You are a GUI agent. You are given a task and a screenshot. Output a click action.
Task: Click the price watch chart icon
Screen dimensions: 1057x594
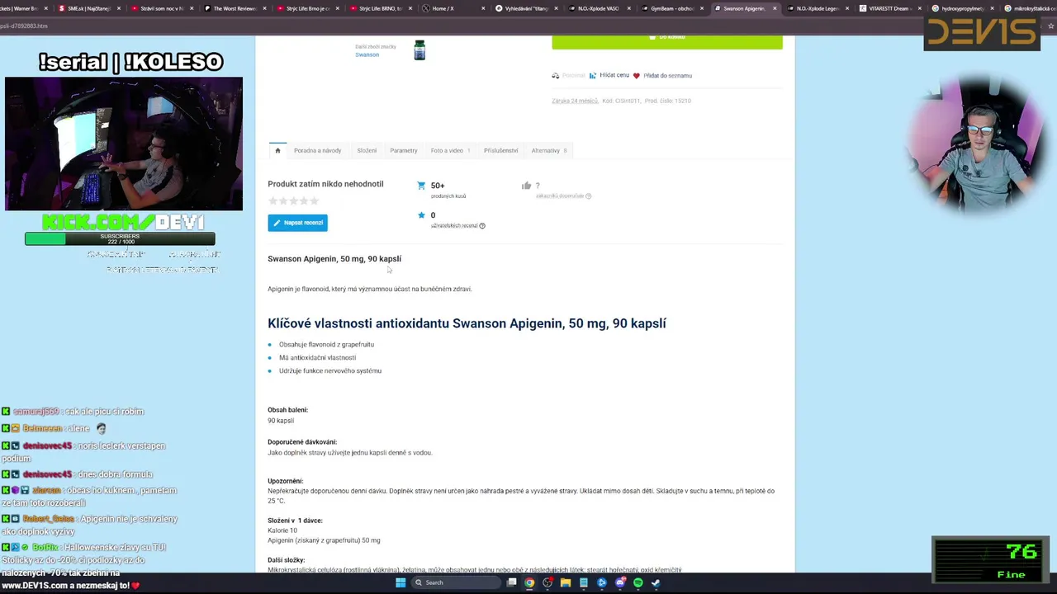(x=593, y=76)
